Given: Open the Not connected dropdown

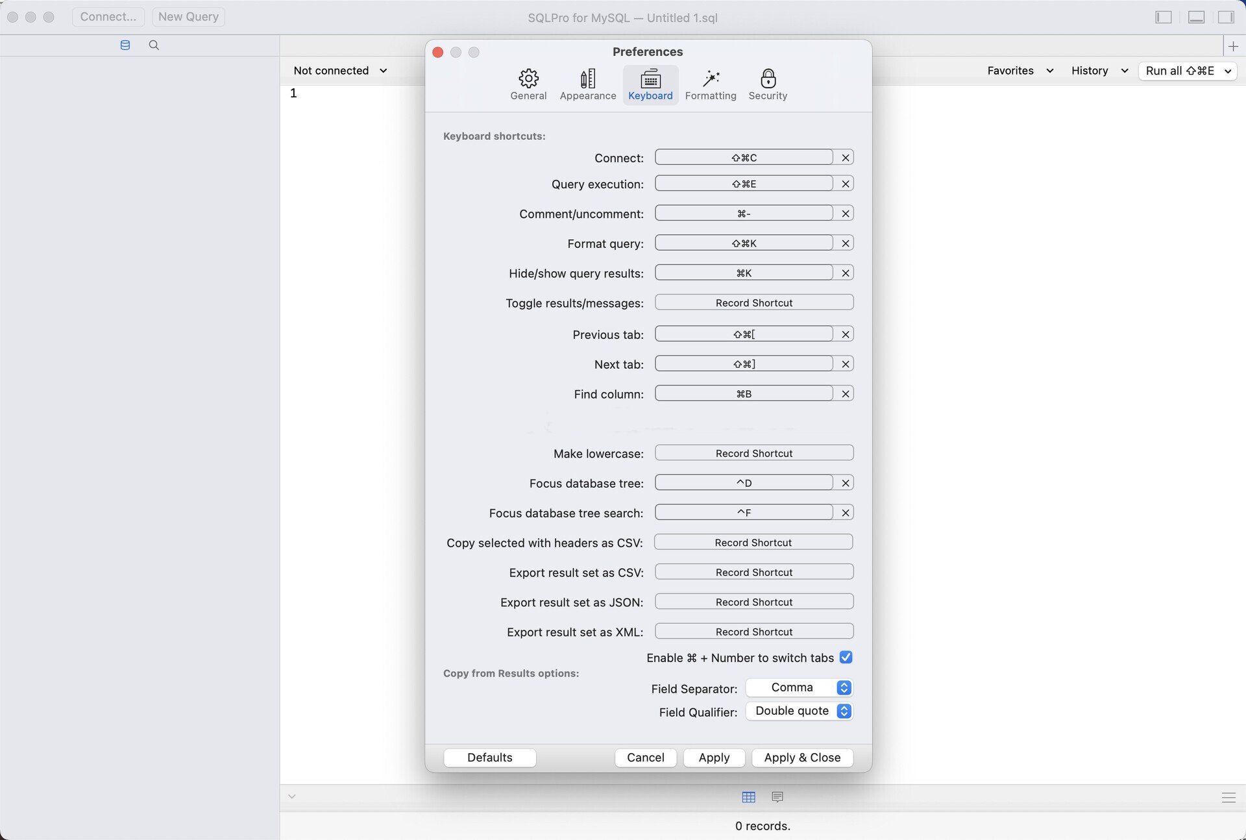Looking at the screenshot, I should coord(340,71).
